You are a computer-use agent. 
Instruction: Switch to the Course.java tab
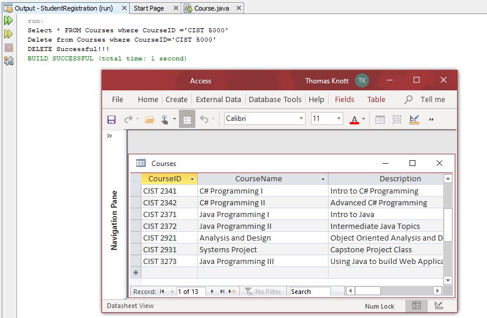point(211,8)
